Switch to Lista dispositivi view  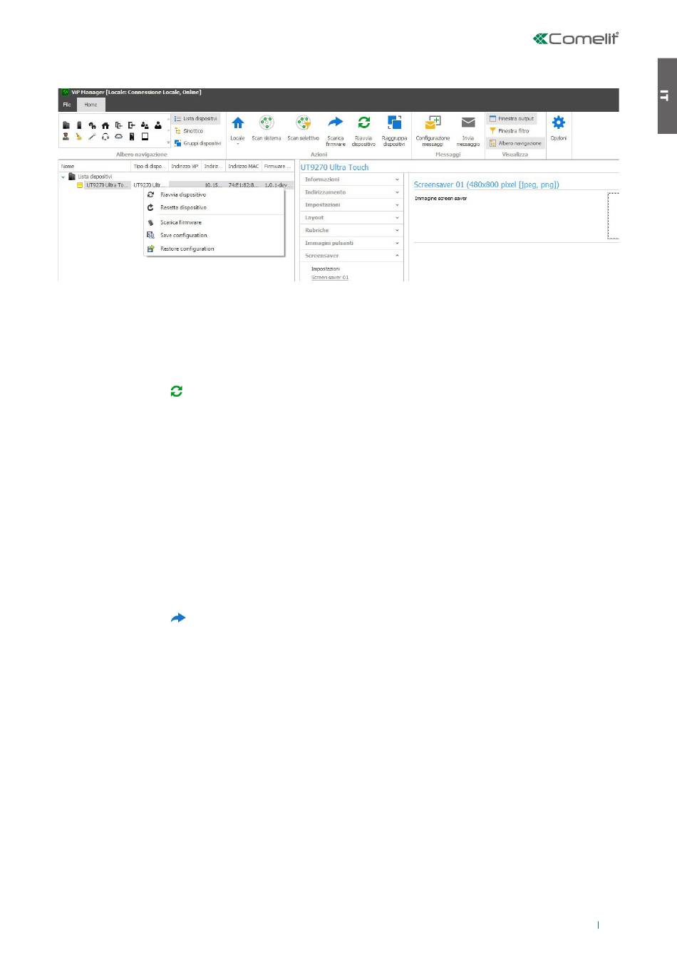pyautogui.click(x=196, y=119)
